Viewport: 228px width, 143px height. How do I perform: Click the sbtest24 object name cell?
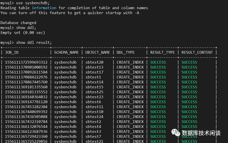click(94, 117)
